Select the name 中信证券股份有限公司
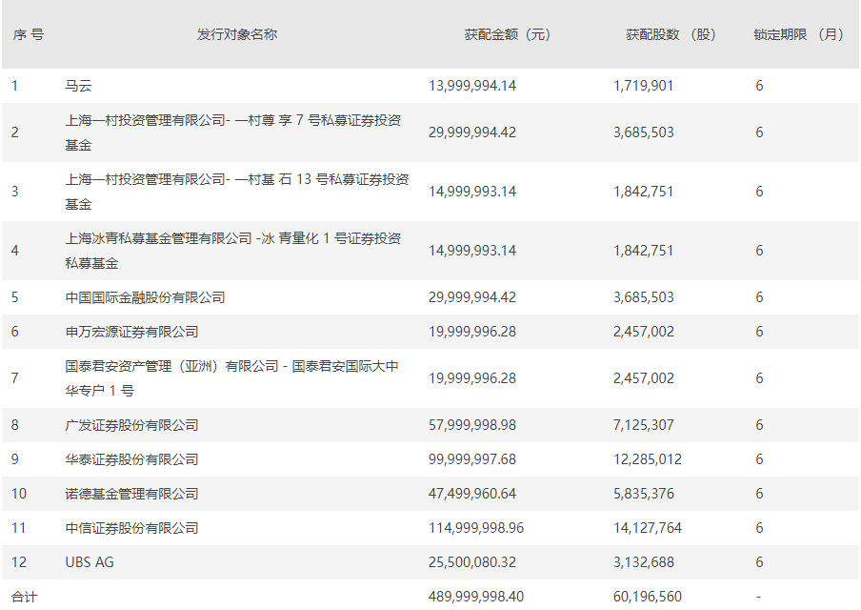 tap(131, 528)
